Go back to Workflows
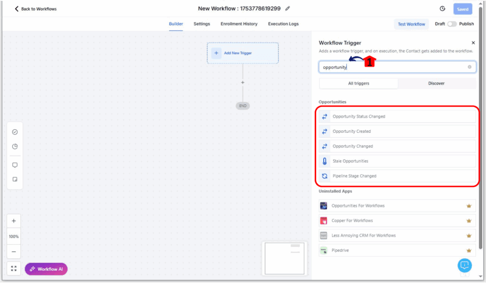Image resolution: width=486 pixels, height=283 pixels. 36,9
